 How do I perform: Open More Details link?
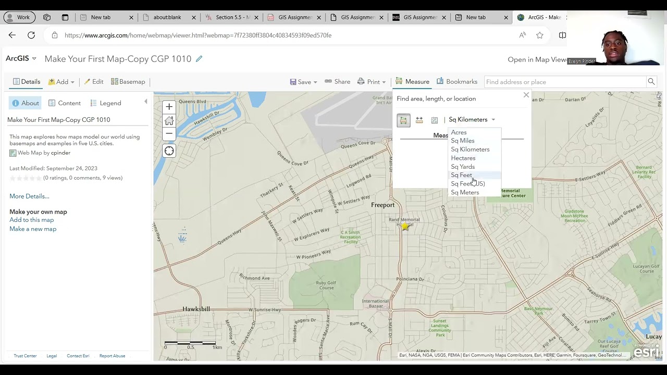point(29,196)
